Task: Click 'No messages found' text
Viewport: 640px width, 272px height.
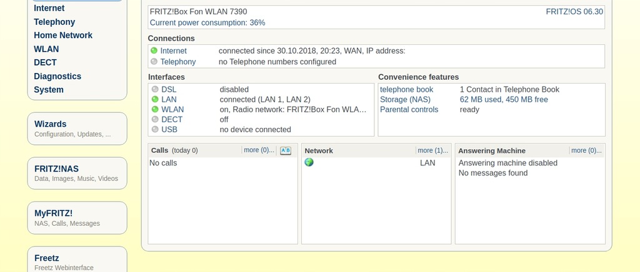Action: click(x=493, y=173)
